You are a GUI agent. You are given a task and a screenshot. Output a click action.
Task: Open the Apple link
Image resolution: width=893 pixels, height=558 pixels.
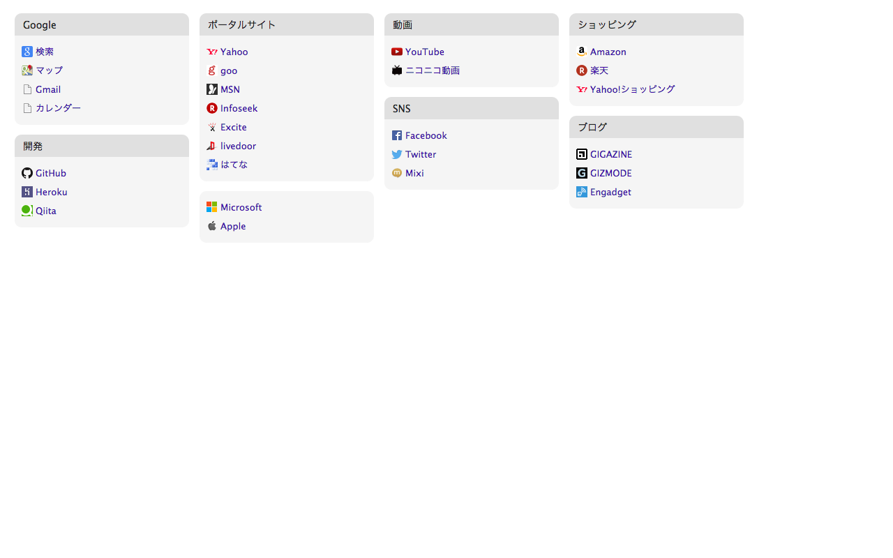[x=233, y=226]
